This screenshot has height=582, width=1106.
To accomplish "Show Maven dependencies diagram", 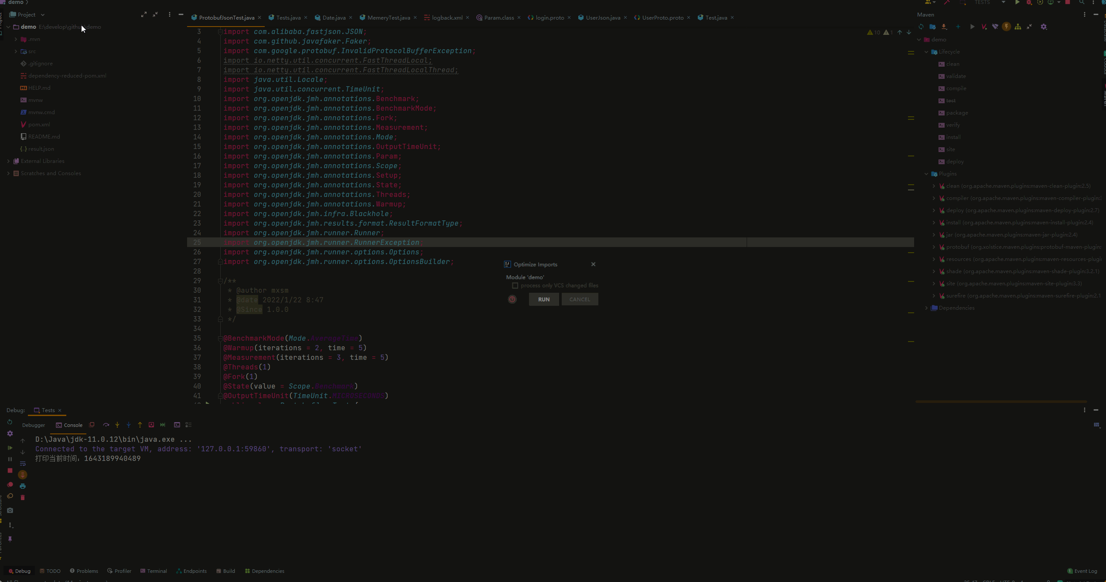I will tap(1018, 27).
